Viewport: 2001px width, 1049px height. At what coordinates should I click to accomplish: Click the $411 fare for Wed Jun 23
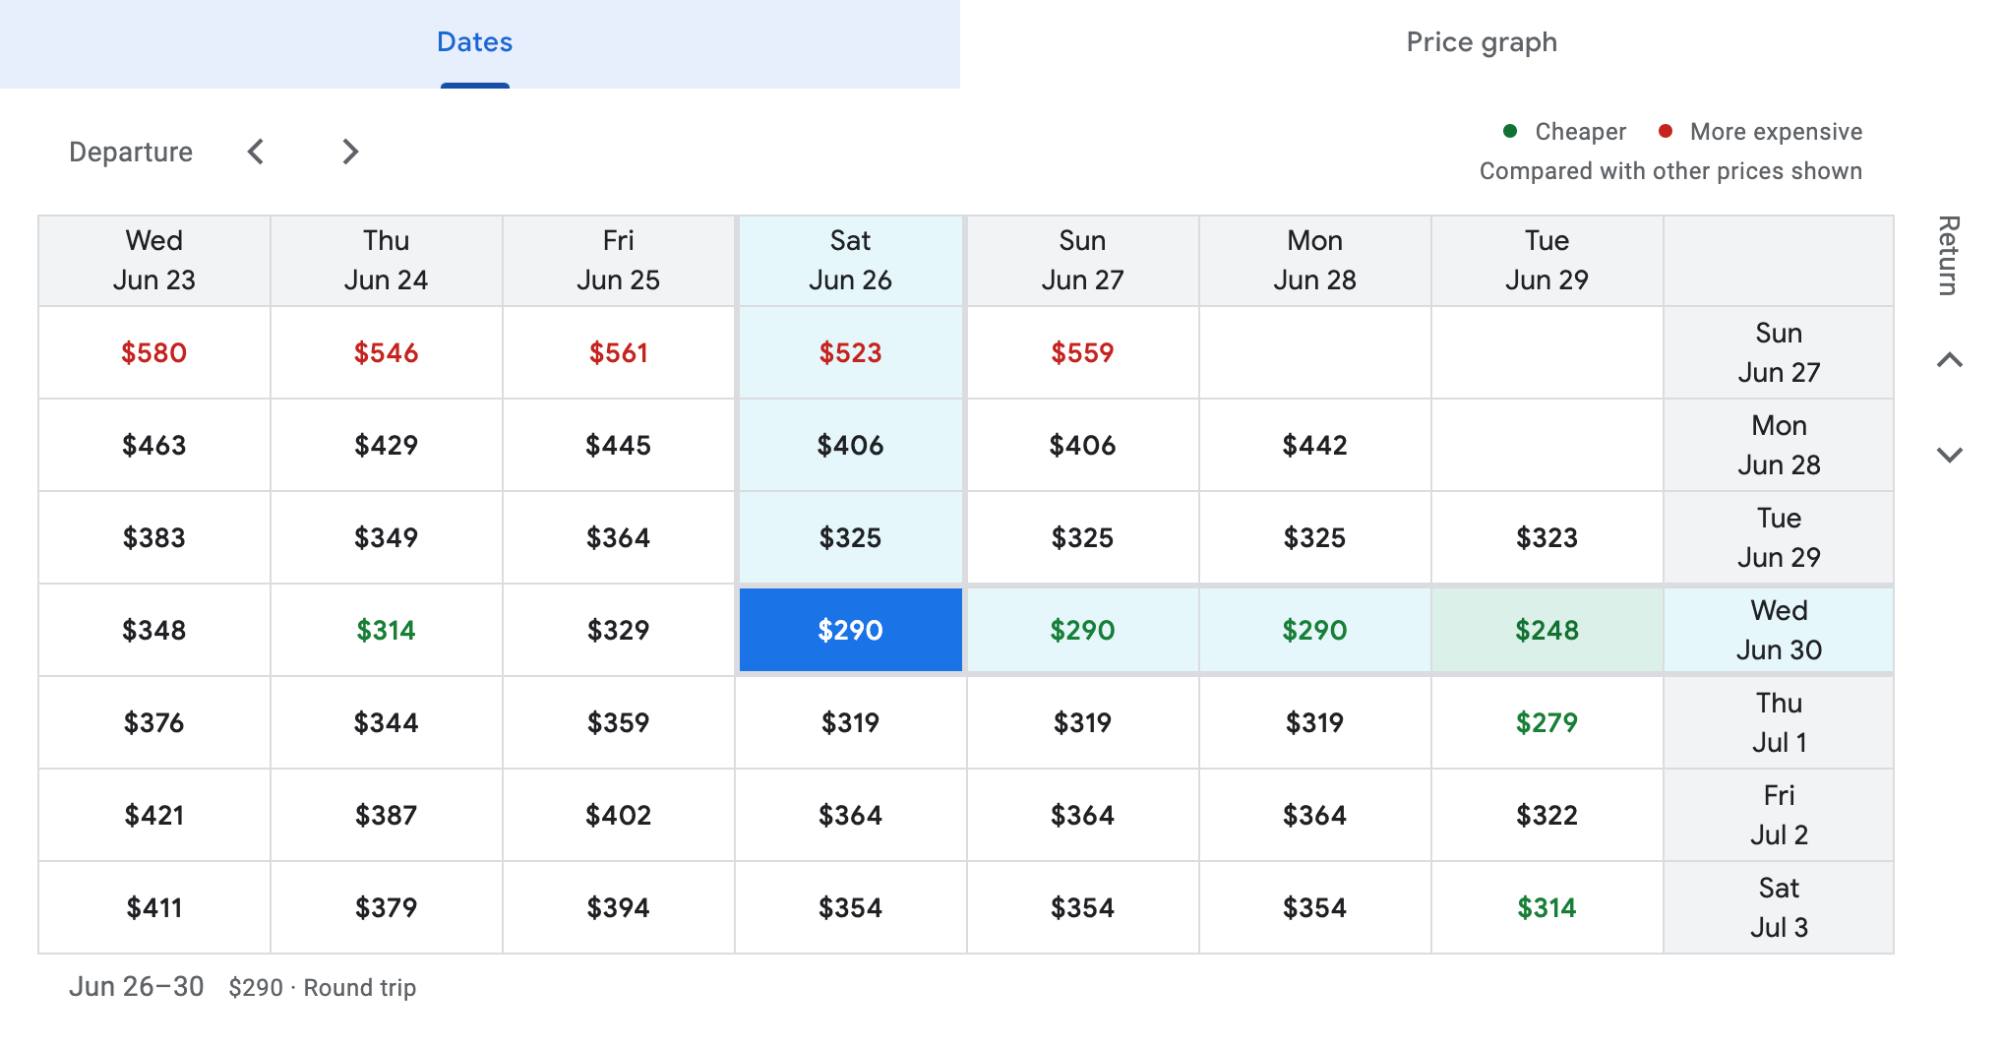pyautogui.click(x=153, y=907)
